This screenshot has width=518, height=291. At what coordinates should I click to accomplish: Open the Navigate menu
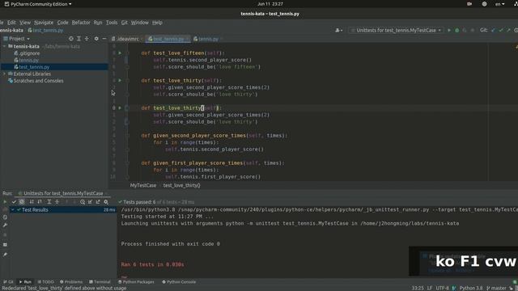[x=44, y=23]
